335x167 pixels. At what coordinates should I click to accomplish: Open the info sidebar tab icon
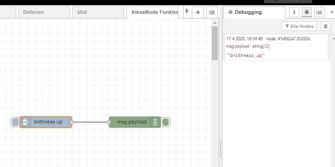294,12
